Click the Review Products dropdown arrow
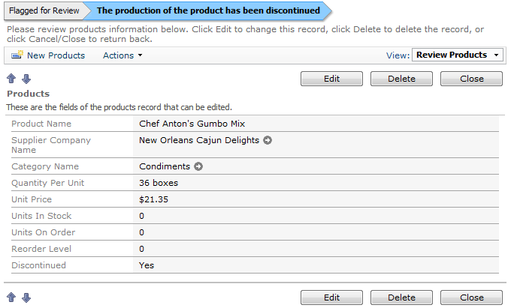This screenshot has height=308, width=511. pyautogui.click(x=496, y=55)
